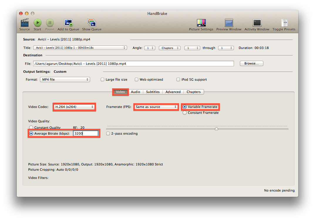This screenshot has width=315, height=220.
Task: Open the Video Codec H.264 dropdown
Action: (x=74, y=107)
